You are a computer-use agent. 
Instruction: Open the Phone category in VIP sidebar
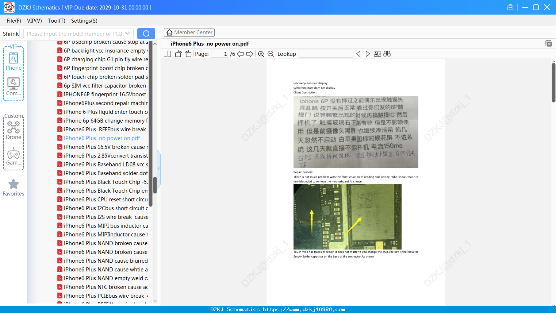[14, 61]
